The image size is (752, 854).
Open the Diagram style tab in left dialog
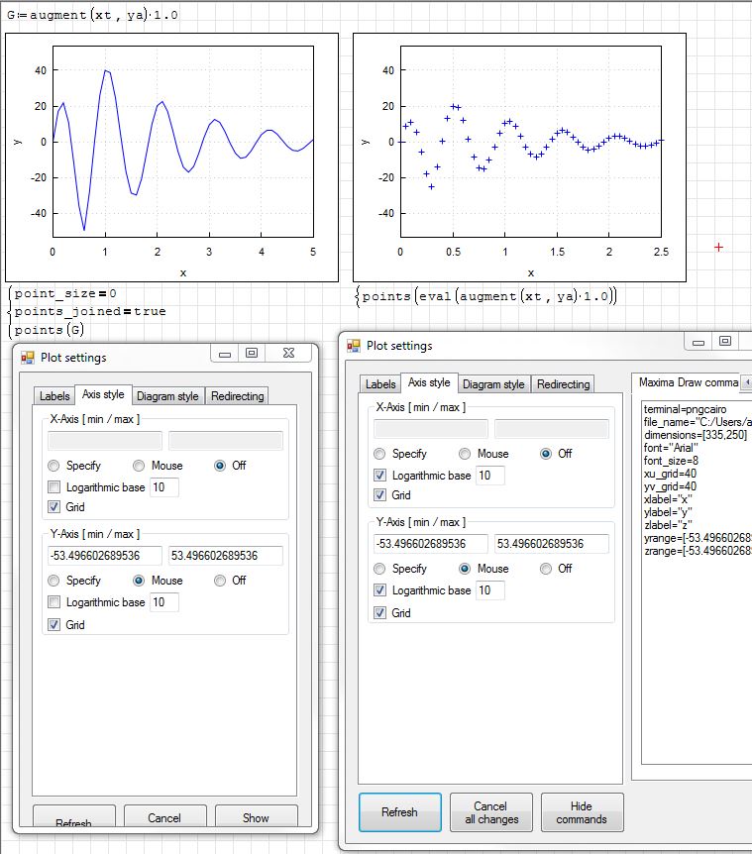(x=167, y=396)
